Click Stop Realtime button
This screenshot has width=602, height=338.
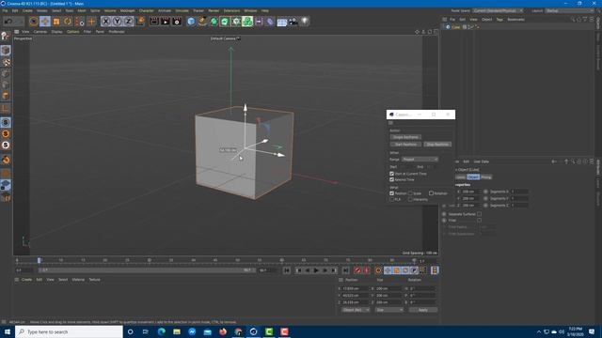pyautogui.click(x=437, y=145)
